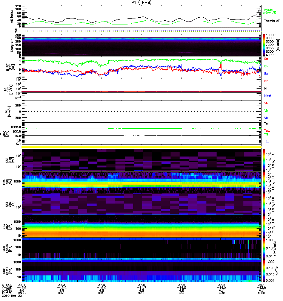The image size is (283, 301).
Task: Click the X-GSE value 37.3
Action: click(62, 285)
